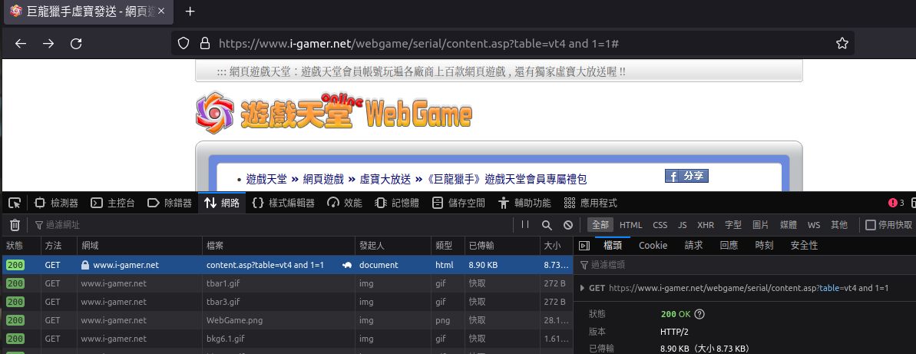916x354 pixels.
Task: Click the 《巨龍獵手》遊戲天堂會員專屬禮包 link
Action: (507, 180)
